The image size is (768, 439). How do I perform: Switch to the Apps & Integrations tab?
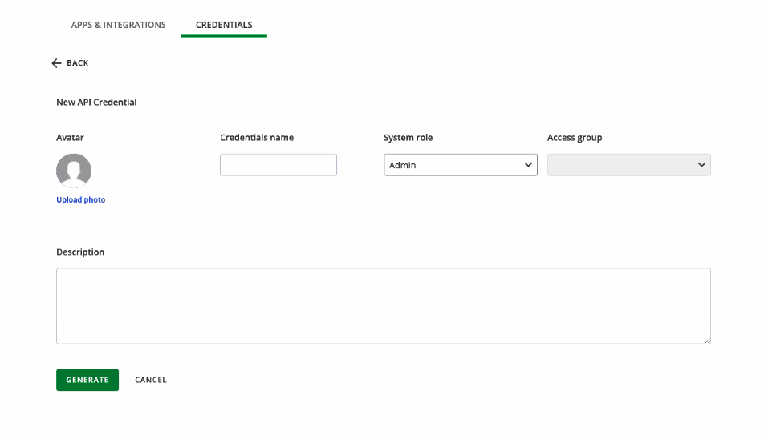click(118, 25)
